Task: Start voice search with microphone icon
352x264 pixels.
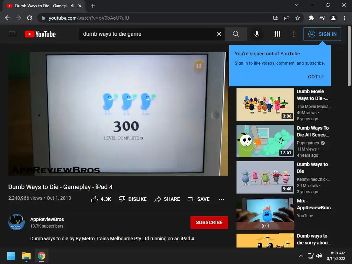Action: click(256, 34)
